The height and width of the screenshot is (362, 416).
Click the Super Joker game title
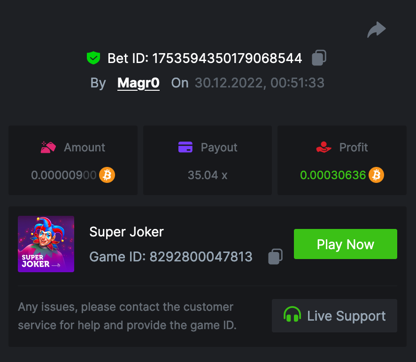tap(126, 232)
